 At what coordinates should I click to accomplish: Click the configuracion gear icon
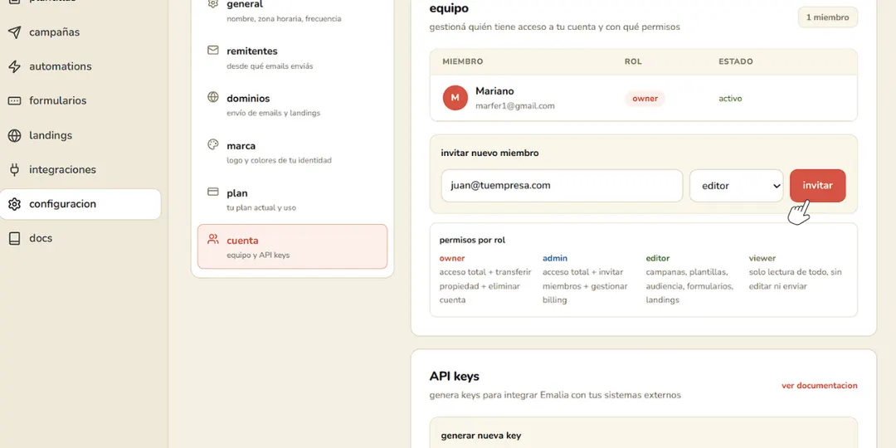click(x=14, y=204)
